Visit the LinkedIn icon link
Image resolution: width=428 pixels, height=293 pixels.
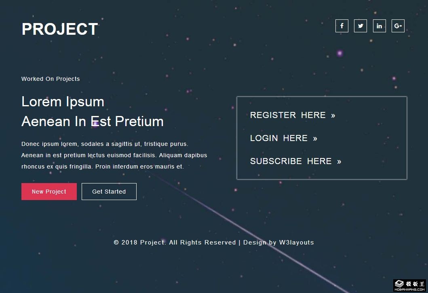[x=380, y=26]
